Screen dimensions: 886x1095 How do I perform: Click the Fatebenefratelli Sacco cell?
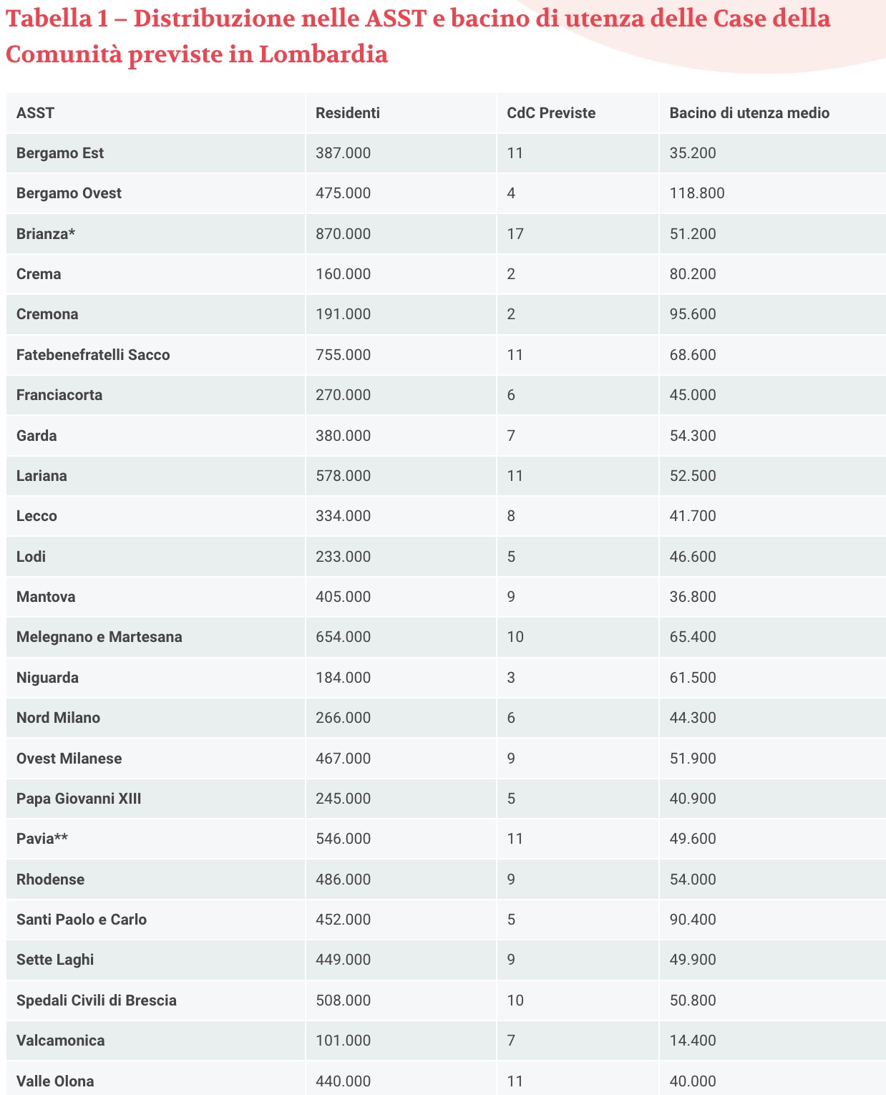(x=93, y=355)
